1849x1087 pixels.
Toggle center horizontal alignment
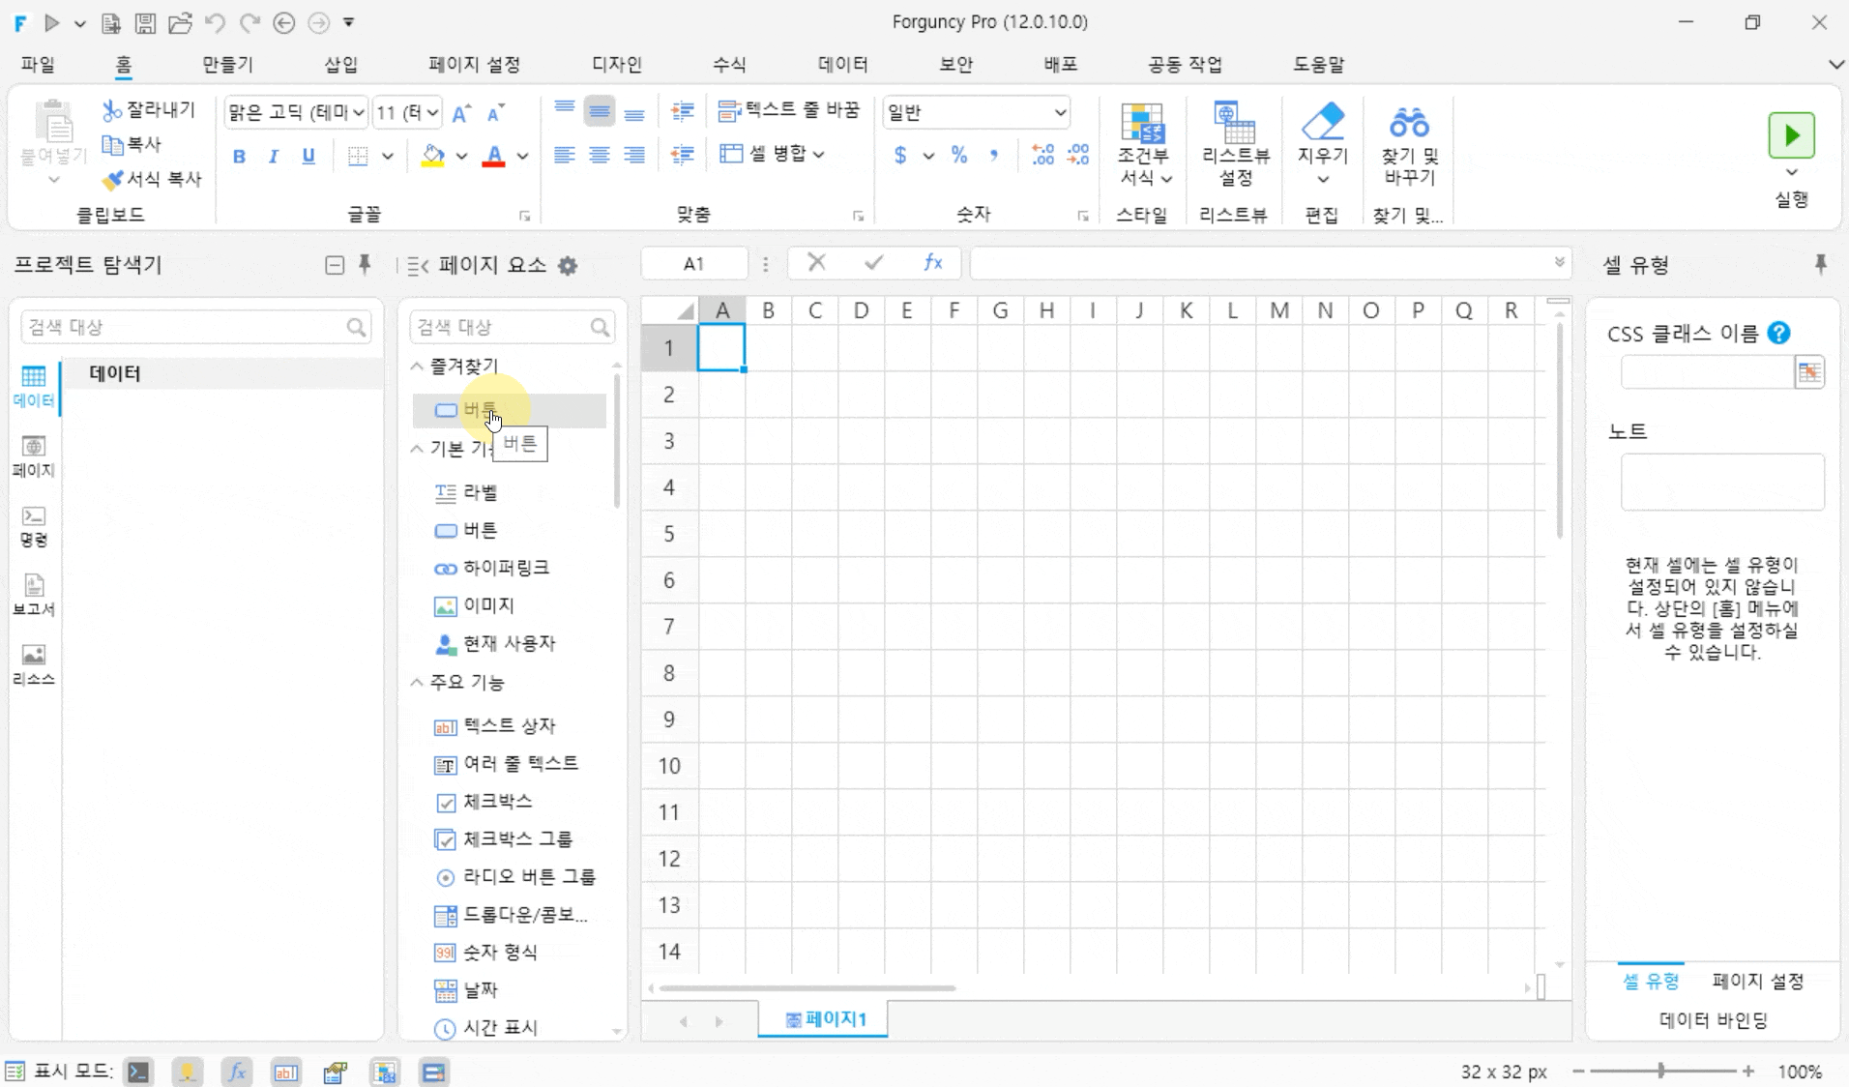tap(599, 155)
